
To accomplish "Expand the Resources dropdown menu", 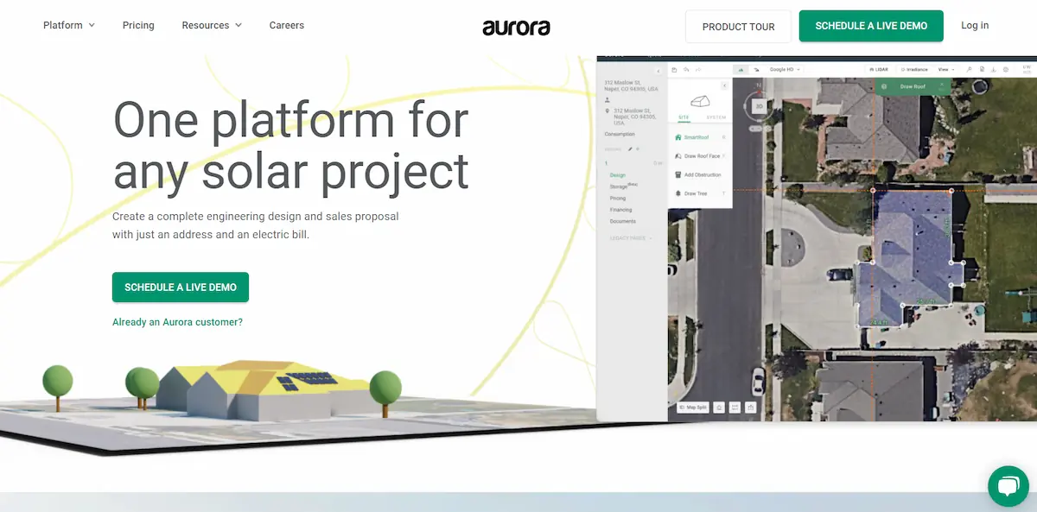I will click(212, 25).
